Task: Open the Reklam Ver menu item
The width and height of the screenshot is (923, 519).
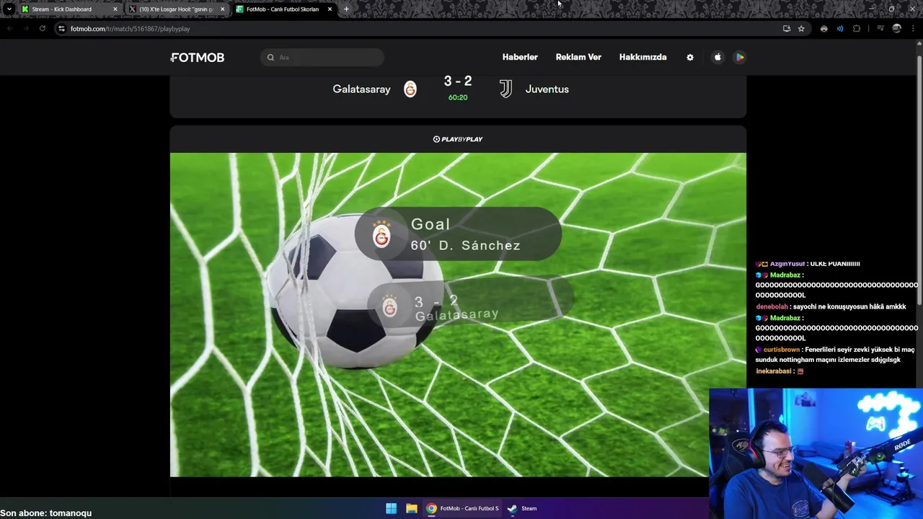Action: [578, 57]
